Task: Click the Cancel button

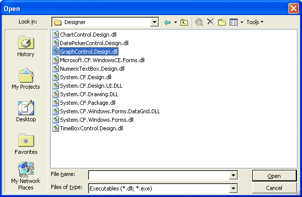Action: coord(274,188)
